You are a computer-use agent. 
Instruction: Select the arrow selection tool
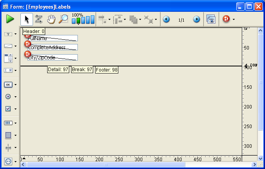27,19
